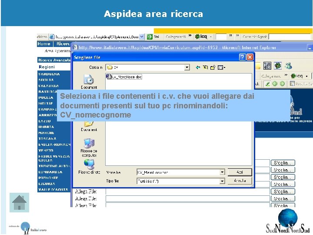Select the Home tab on Aspidea page
Screen dimensions: 313x235
[44, 44]
